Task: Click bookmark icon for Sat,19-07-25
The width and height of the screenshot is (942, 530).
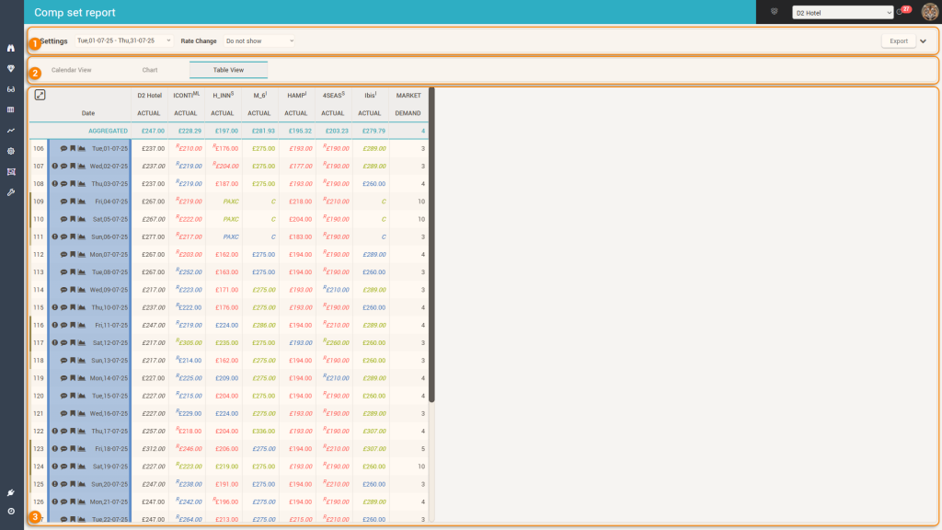Action: (x=73, y=467)
